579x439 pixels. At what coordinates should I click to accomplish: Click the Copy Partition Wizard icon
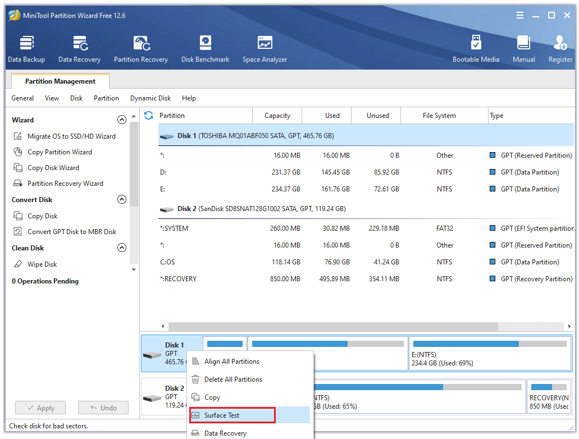point(18,152)
